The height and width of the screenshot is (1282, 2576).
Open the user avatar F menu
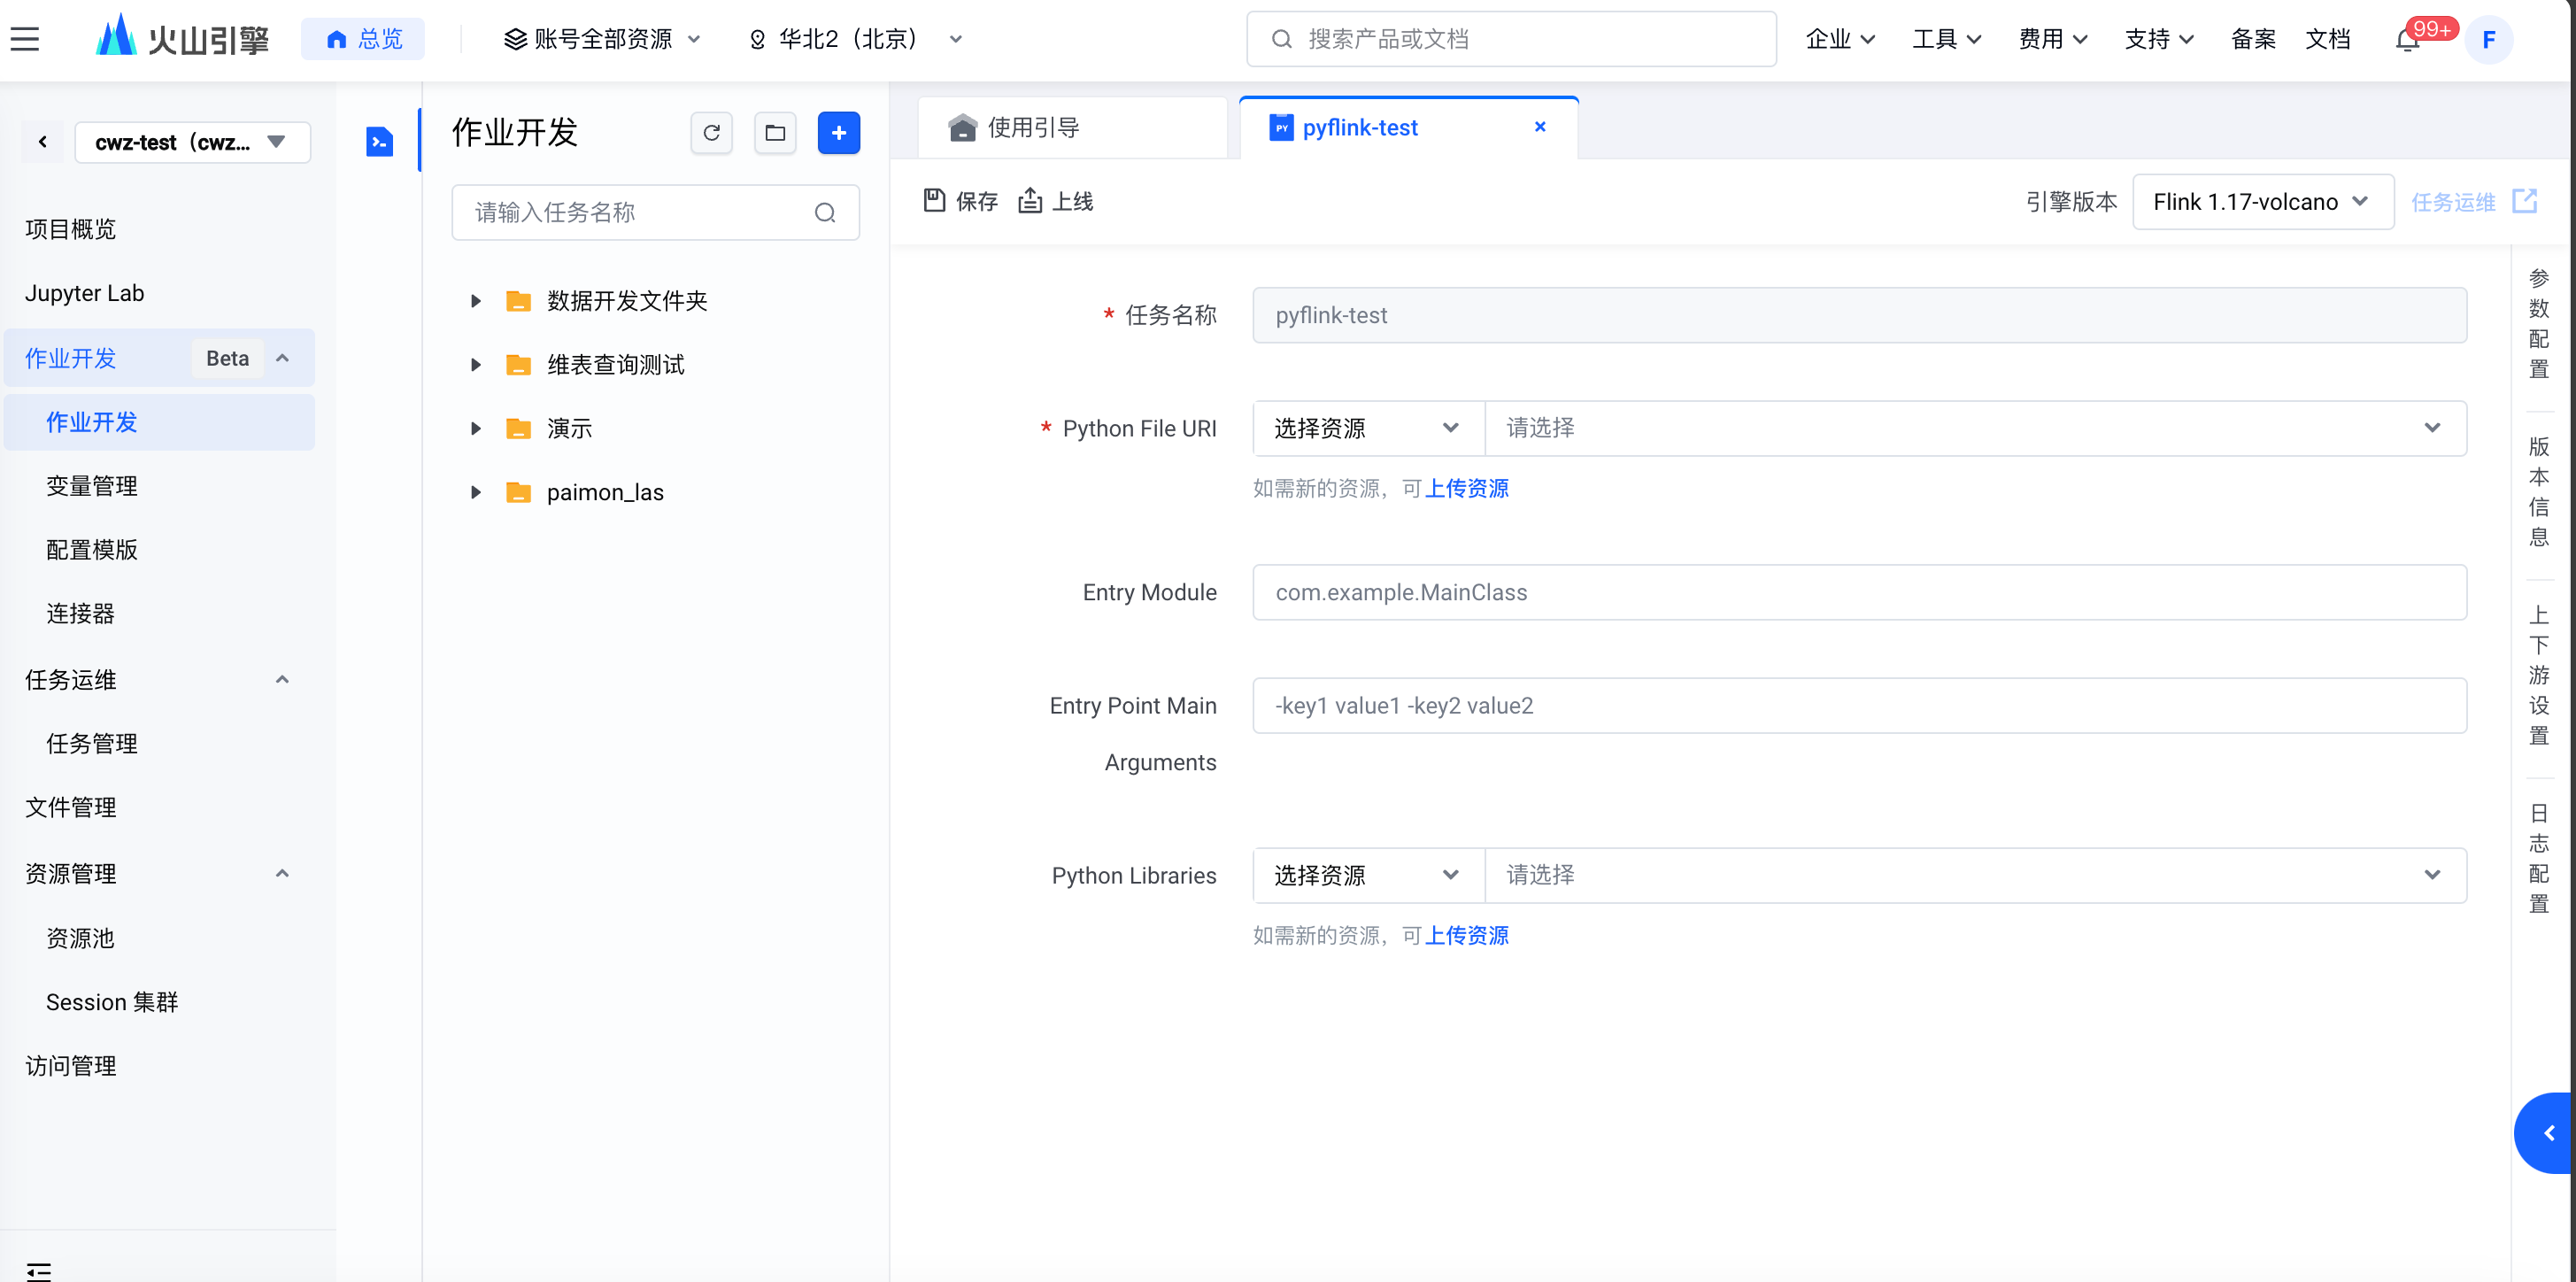[2489, 40]
